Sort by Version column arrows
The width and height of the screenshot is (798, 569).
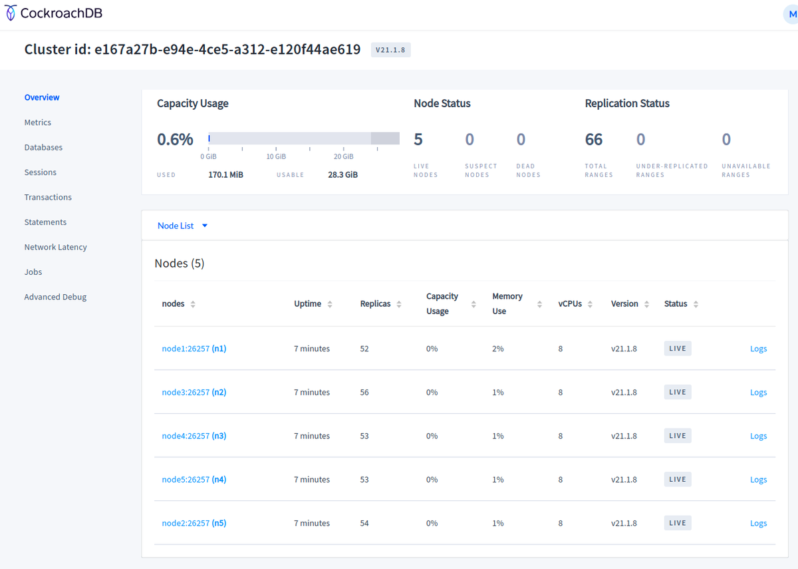coord(646,304)
